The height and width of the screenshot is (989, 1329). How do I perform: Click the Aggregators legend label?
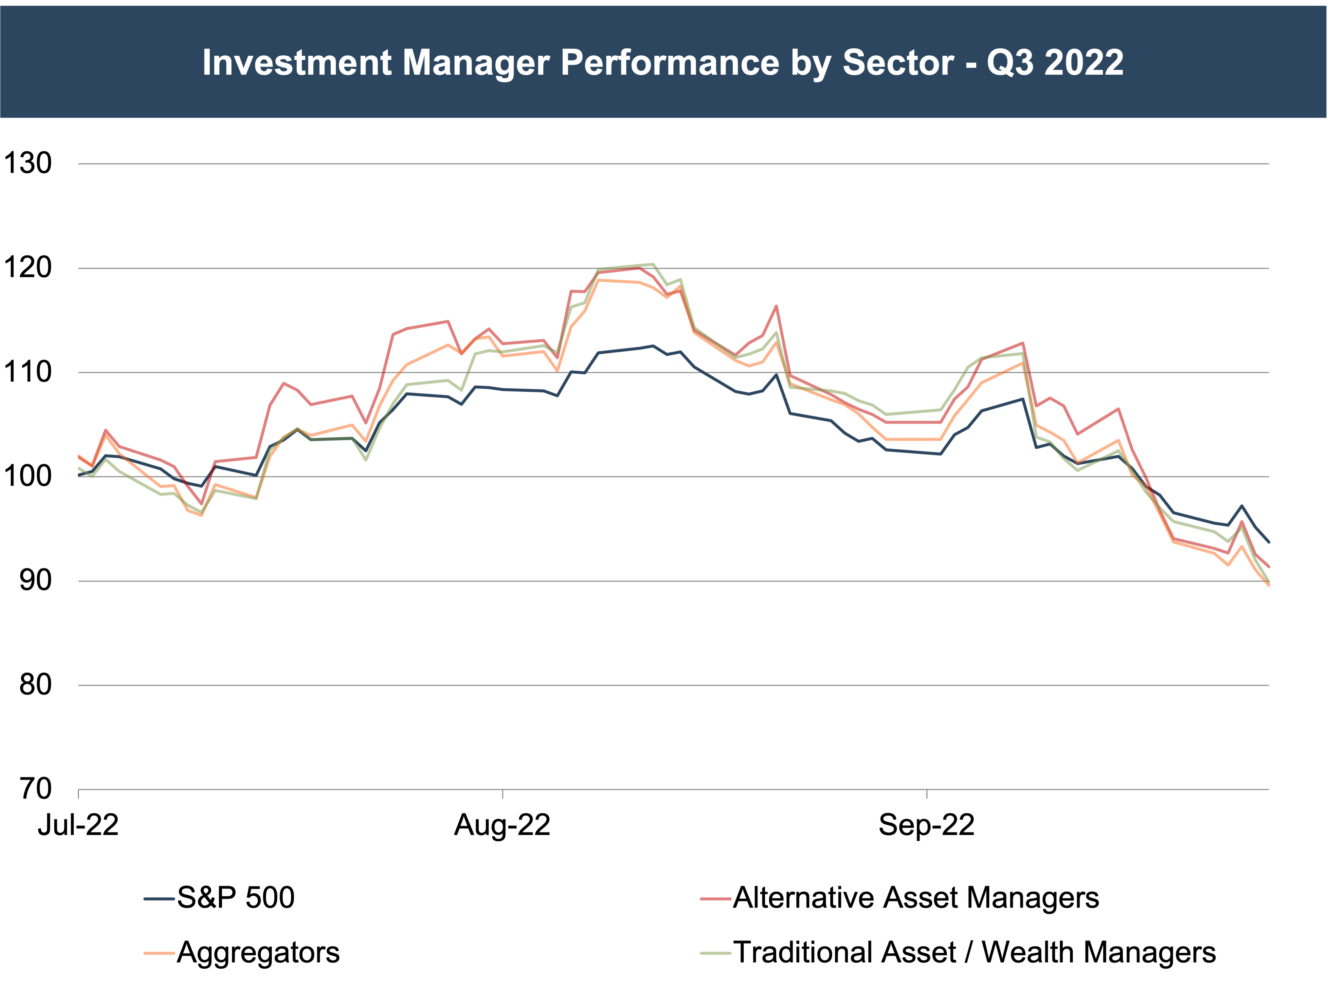click(259, 952)
